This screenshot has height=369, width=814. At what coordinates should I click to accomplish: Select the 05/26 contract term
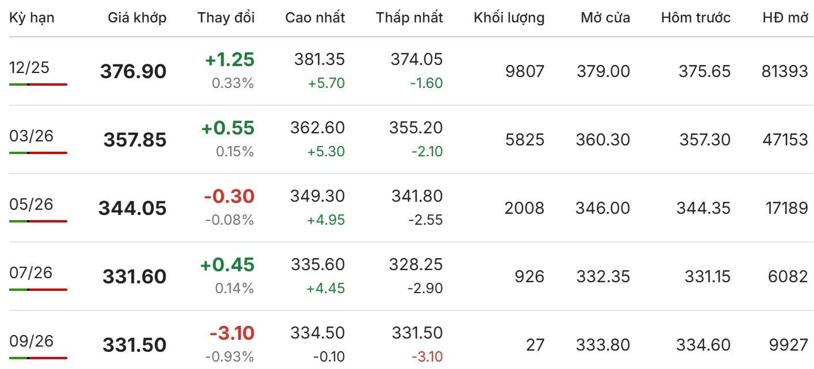point(31,204)
